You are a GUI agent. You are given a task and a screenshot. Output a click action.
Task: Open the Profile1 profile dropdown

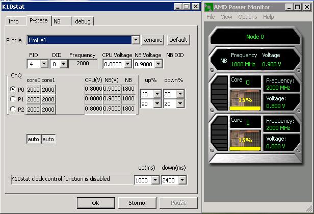tap(136, 40)
